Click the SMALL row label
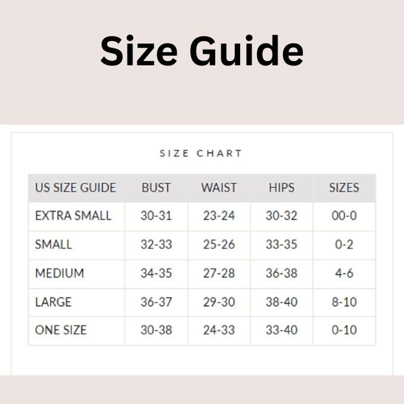Screen dimensions: 404x404 (x=53, y=244)
